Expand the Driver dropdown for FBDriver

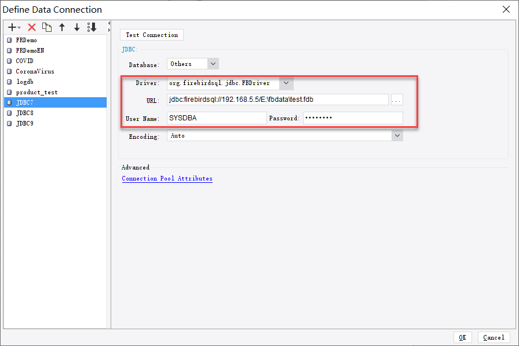click(x=286, y=83)
